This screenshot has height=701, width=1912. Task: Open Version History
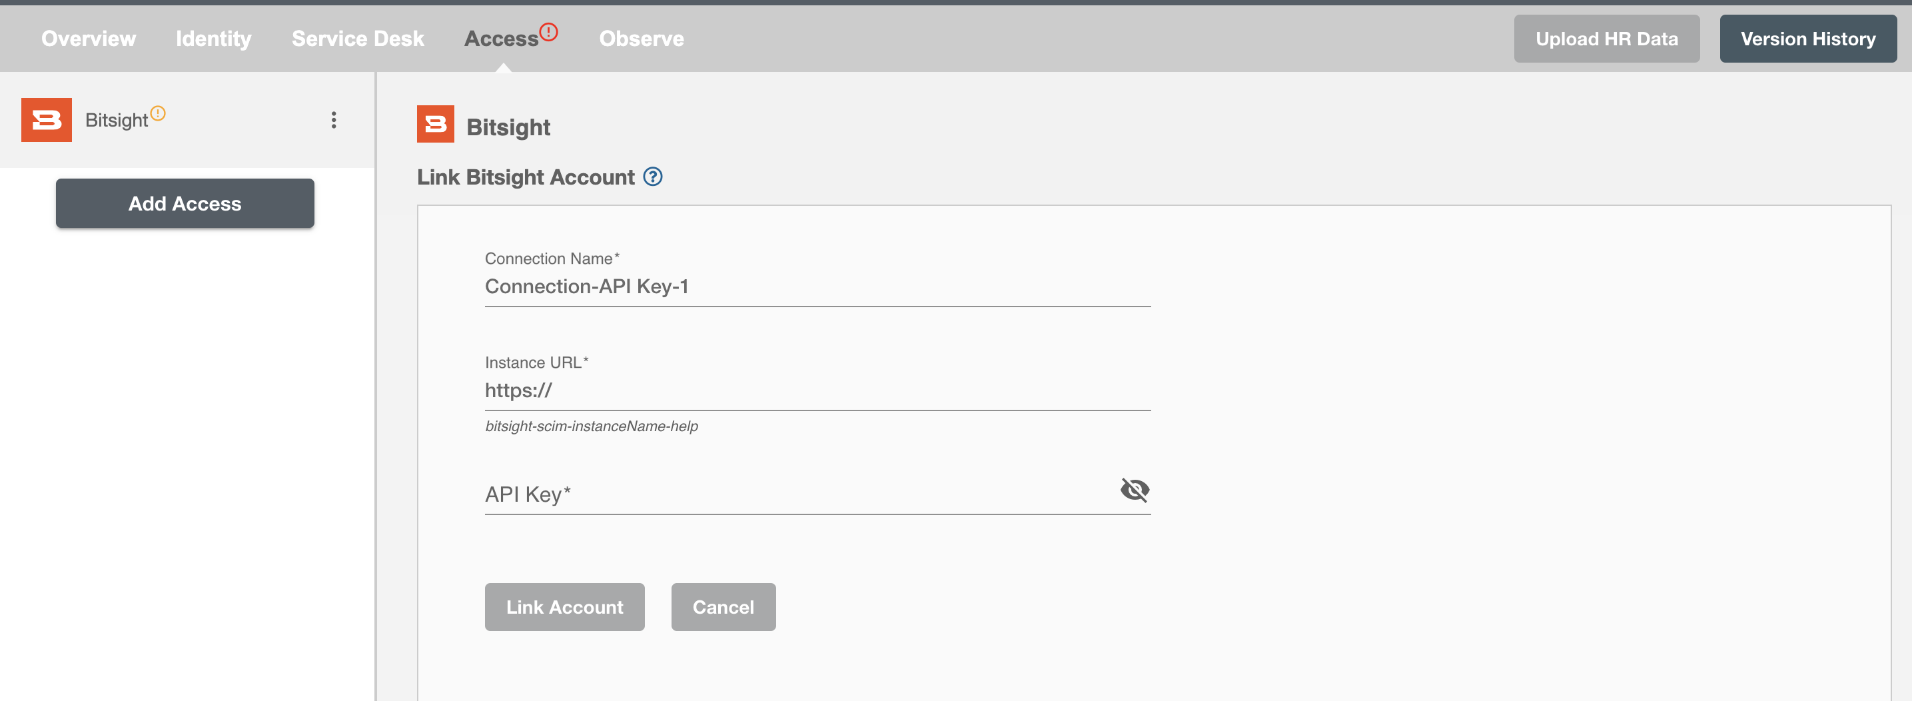(x=1808, y=39)
